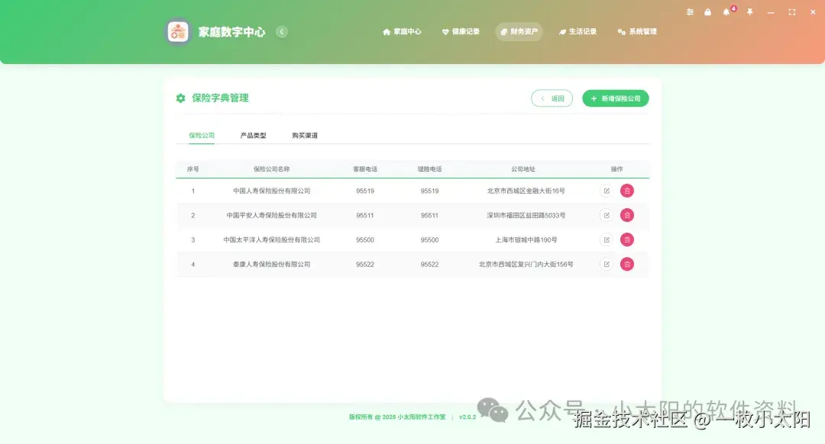Screen dimensions: 825x444
Task: Click the edit icon for 中国人寿保险股份有限公司
Action: (606, 191)
